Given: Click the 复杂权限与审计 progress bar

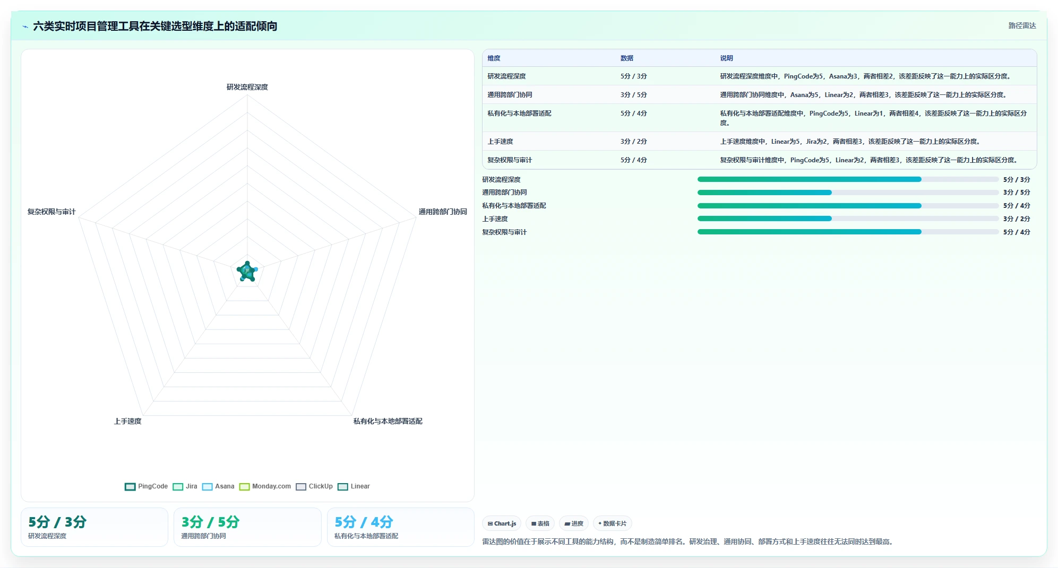Looking at the screenshot, I should (x=848, y=232).
